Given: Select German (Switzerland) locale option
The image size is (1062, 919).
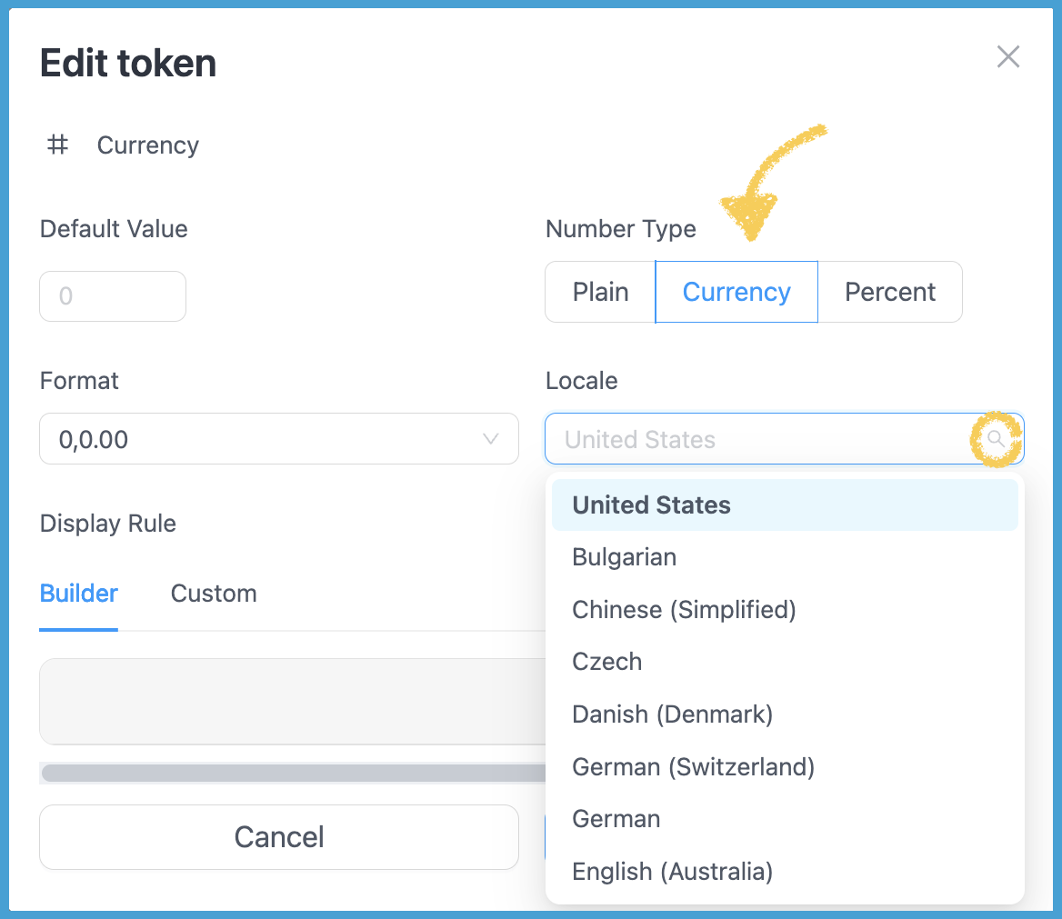Looking at the screenshot, I should [693, 767].
